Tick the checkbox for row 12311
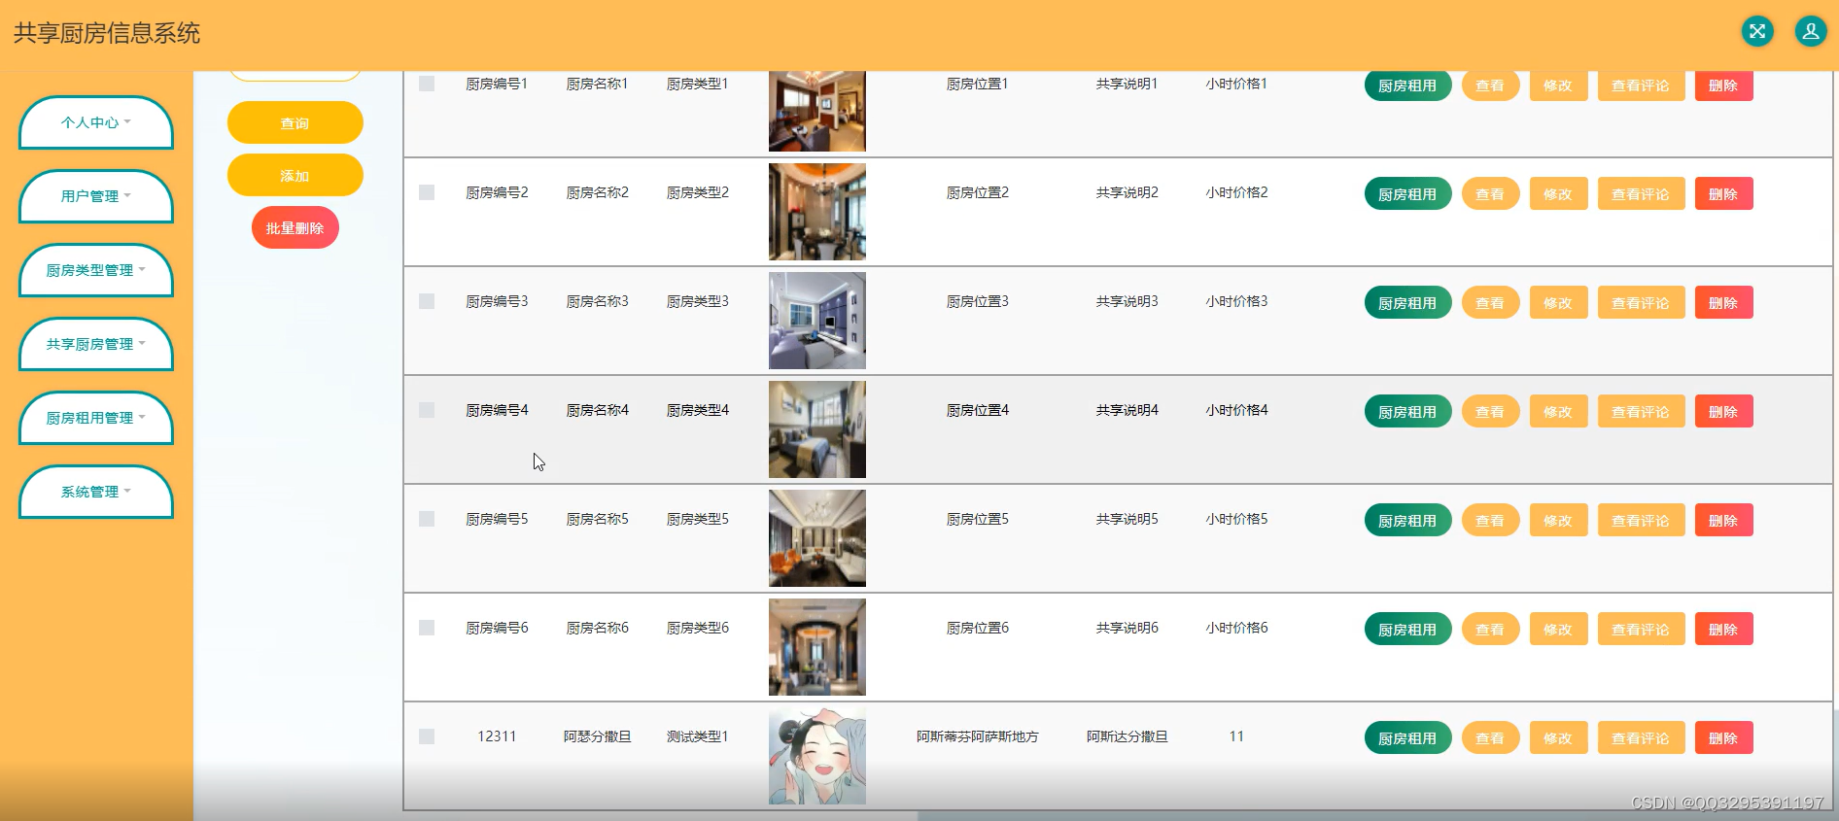 point(427,736)
